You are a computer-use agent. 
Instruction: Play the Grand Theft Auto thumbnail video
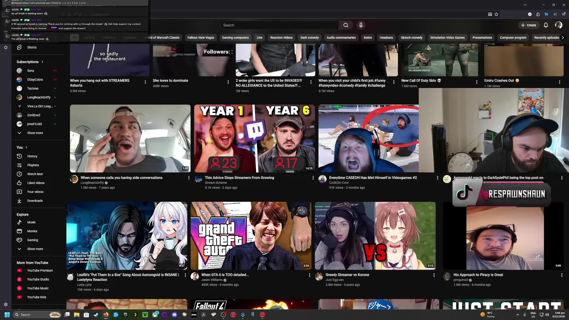(x=251, y=236)
